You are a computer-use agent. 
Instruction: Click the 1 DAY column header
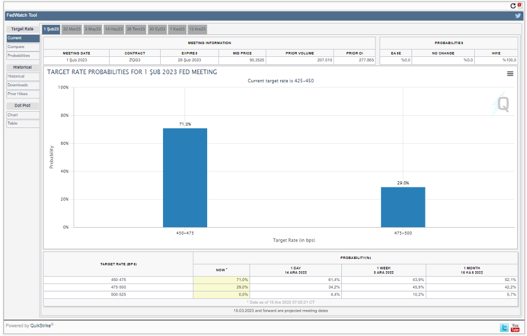point(296,271)
